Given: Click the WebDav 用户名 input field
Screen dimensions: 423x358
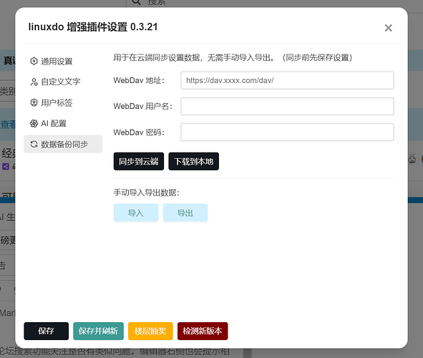Looking at the screenshot, I should (287, 106).
